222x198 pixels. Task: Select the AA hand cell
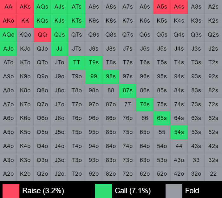8,7
